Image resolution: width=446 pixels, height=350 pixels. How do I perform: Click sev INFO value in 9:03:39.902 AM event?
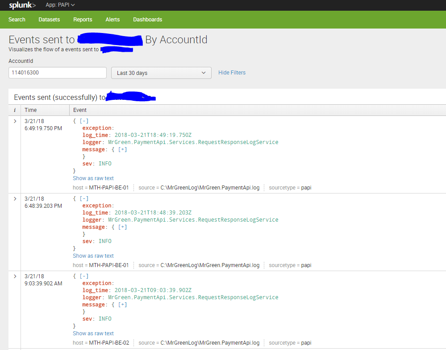point(105,319)
